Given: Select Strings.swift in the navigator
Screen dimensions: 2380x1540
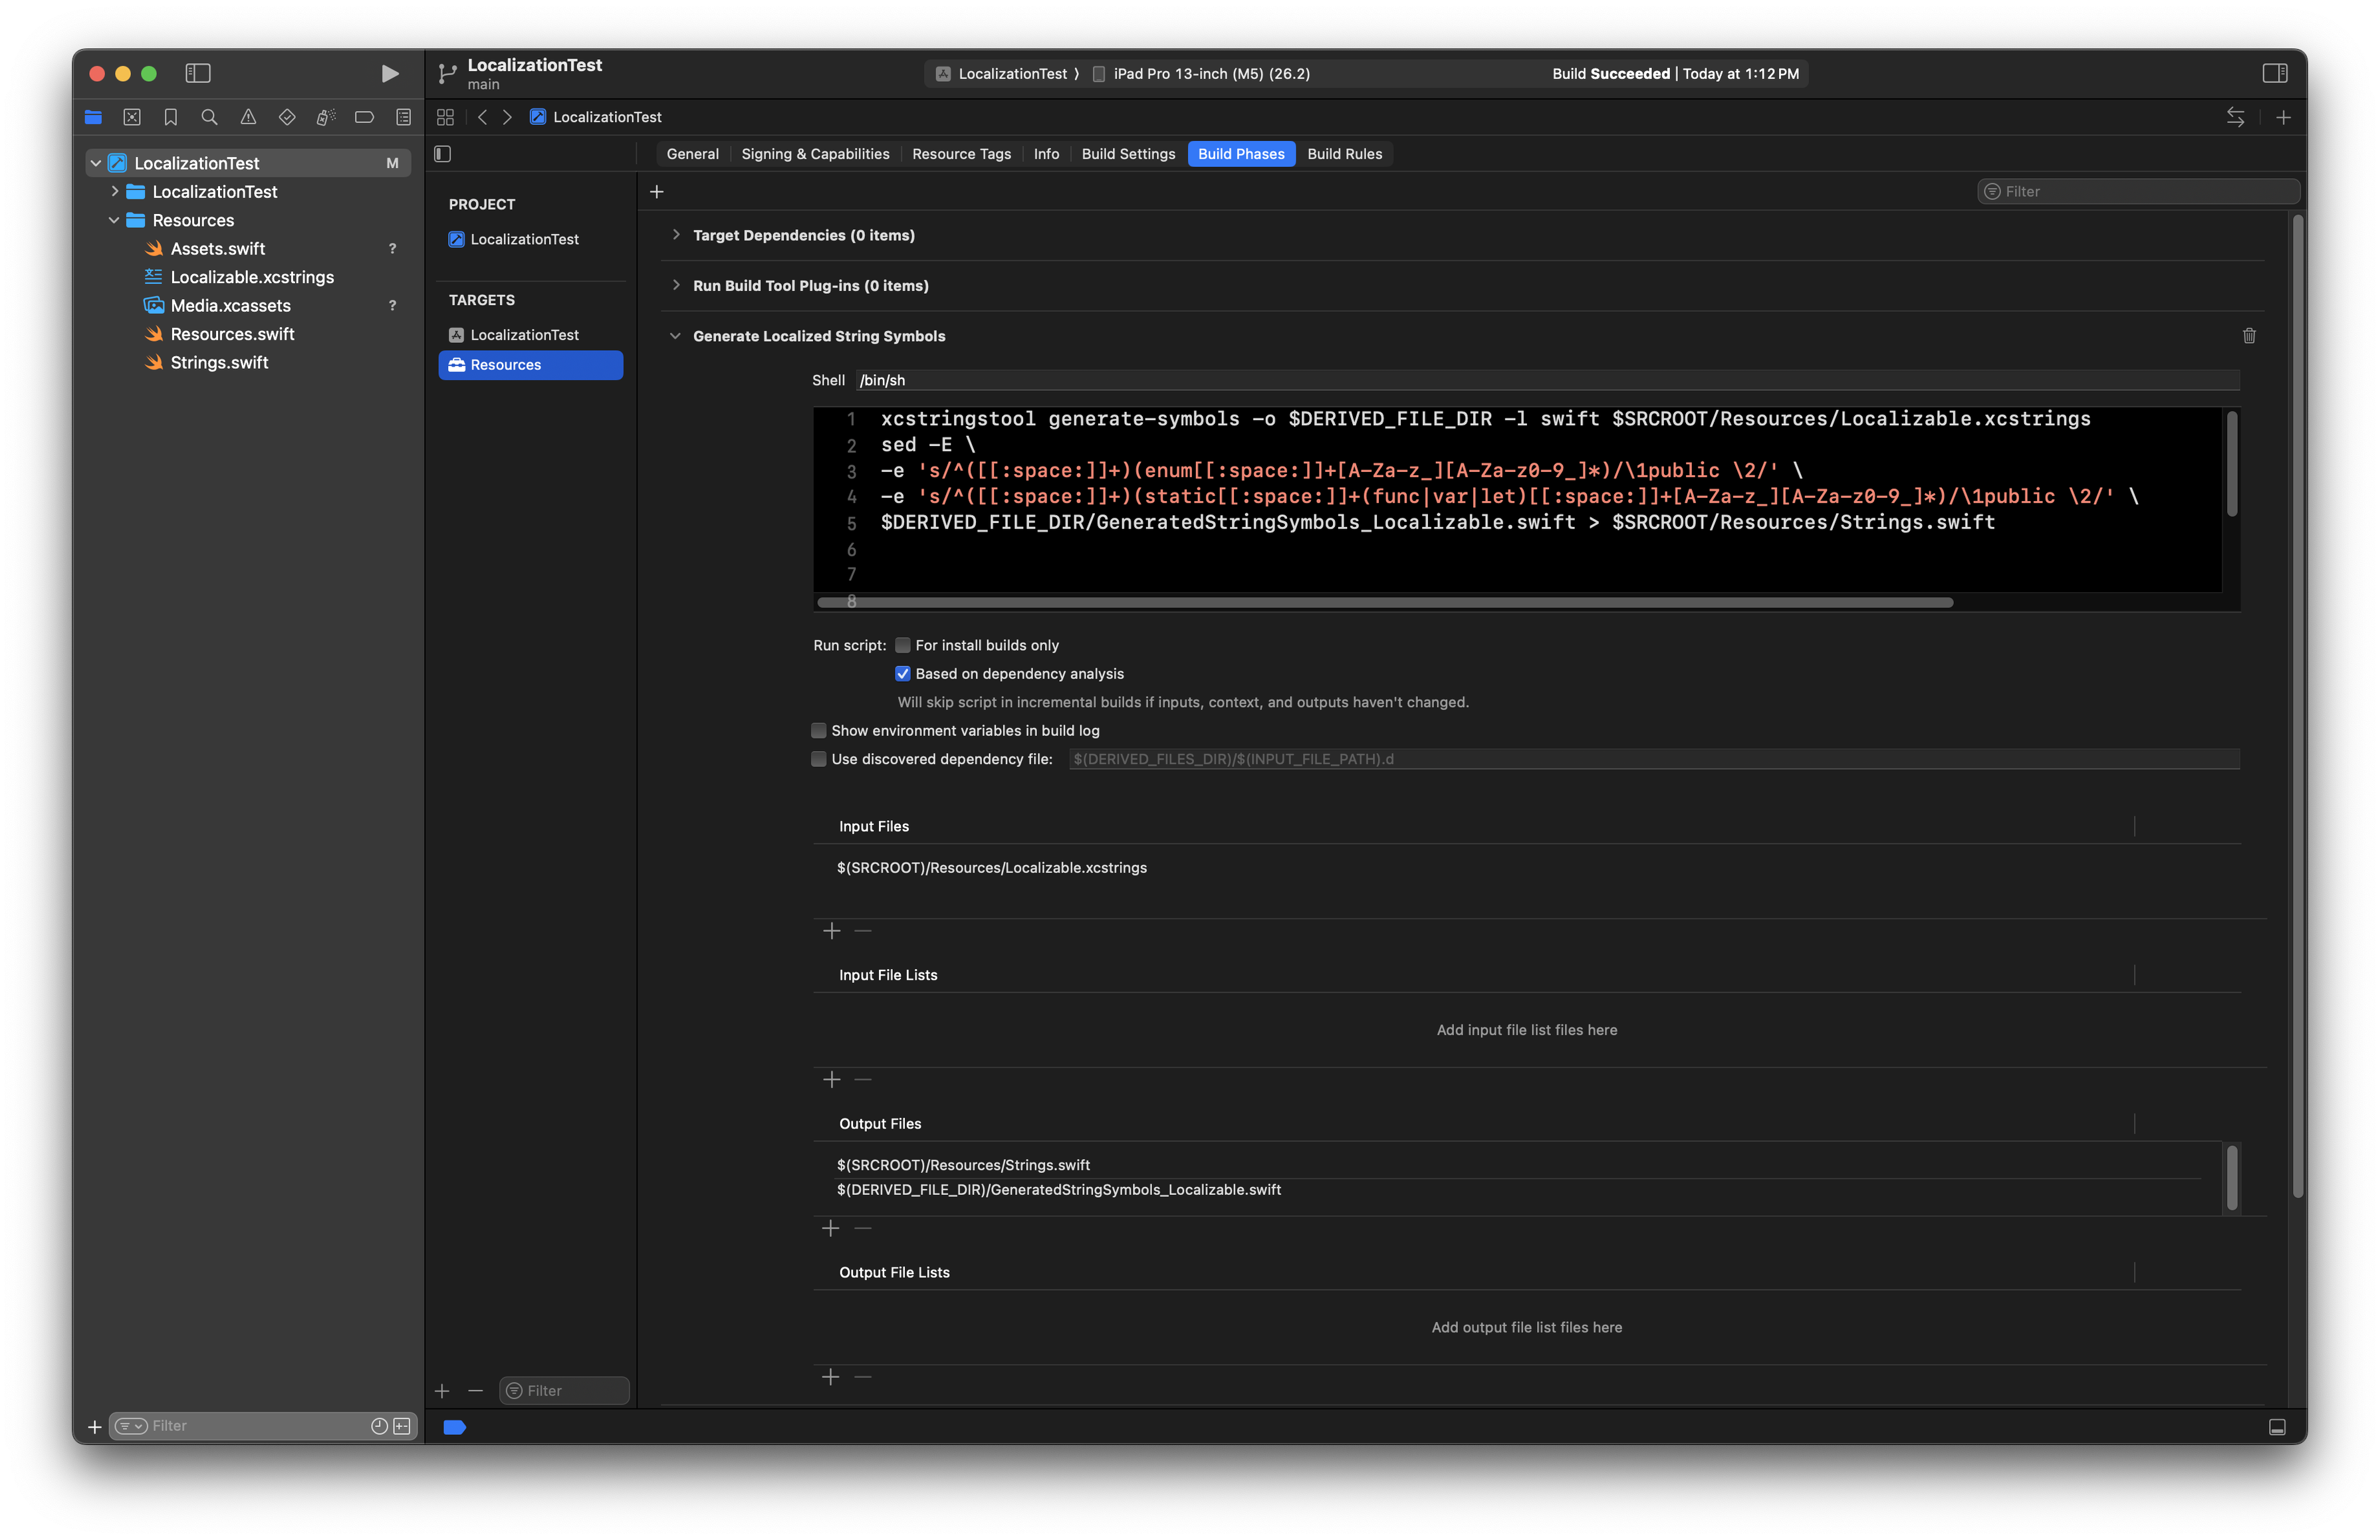Looking at the screenshot, I should pos(219,362).
